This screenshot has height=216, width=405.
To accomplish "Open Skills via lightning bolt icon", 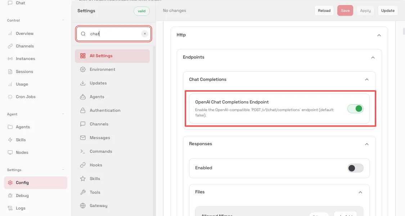I will (x=10, y=140).
